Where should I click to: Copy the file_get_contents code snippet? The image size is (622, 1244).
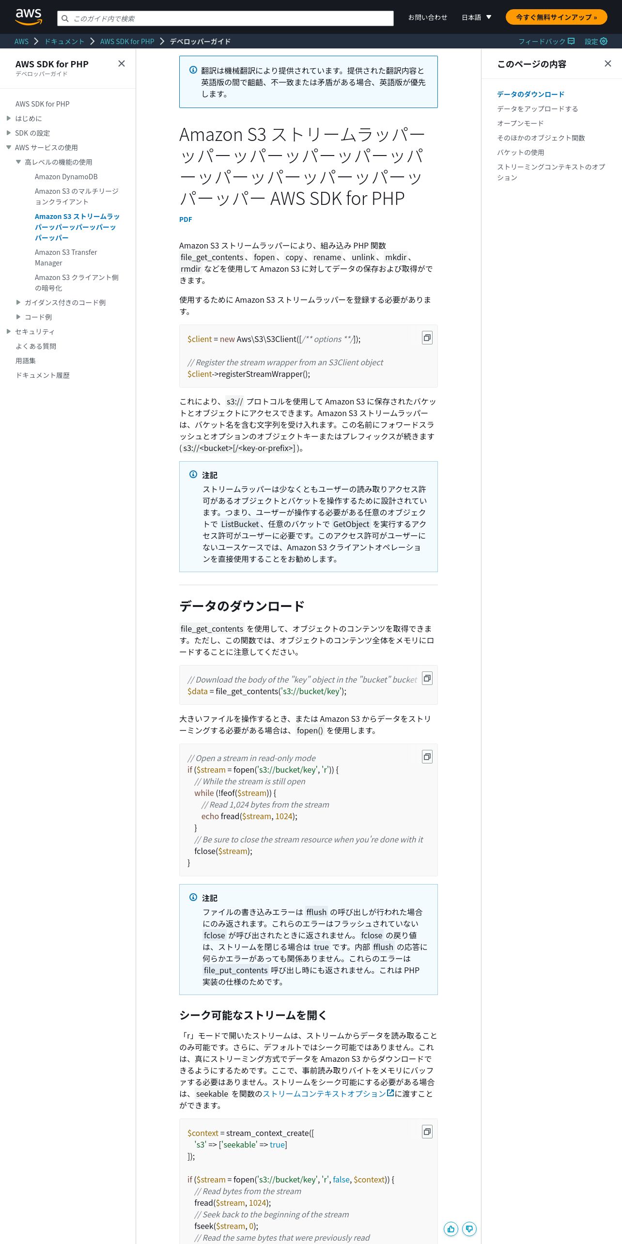click(427, 678)
